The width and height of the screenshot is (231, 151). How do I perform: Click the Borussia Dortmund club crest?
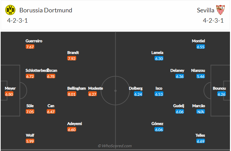tap(10, 10)
